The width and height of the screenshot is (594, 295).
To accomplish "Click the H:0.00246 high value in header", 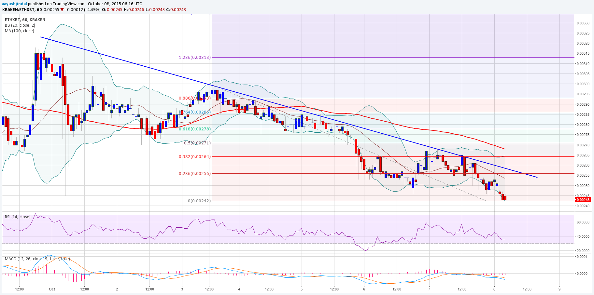I will 134,10.
